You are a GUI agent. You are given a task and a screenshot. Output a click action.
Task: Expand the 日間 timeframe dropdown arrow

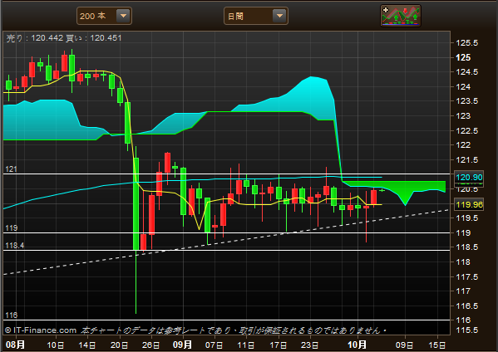[279, 16]
